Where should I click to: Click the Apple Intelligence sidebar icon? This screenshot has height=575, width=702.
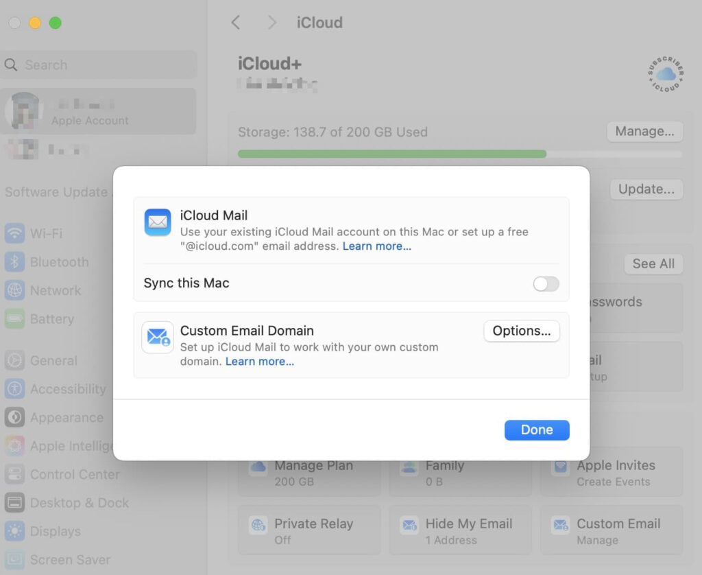(x=15, y=446)
